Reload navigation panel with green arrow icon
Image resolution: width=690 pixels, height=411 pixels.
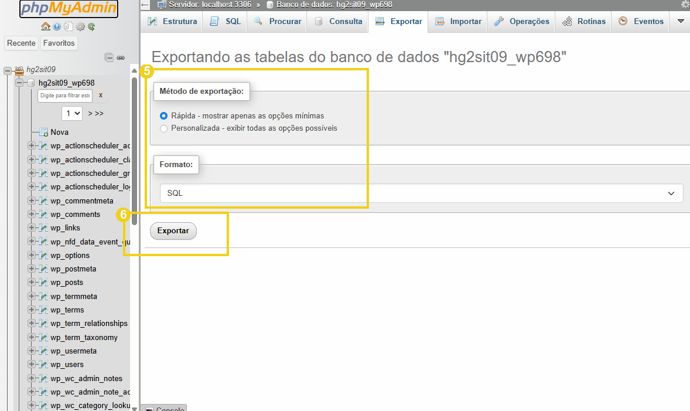coord(91,26)
